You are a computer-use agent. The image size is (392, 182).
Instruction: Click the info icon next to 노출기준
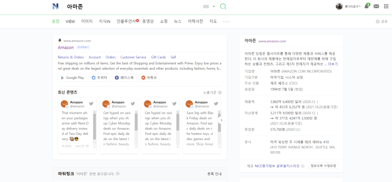click(x=220, y=93)
